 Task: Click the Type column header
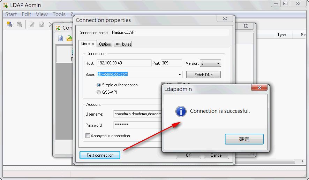click(283, 35)
